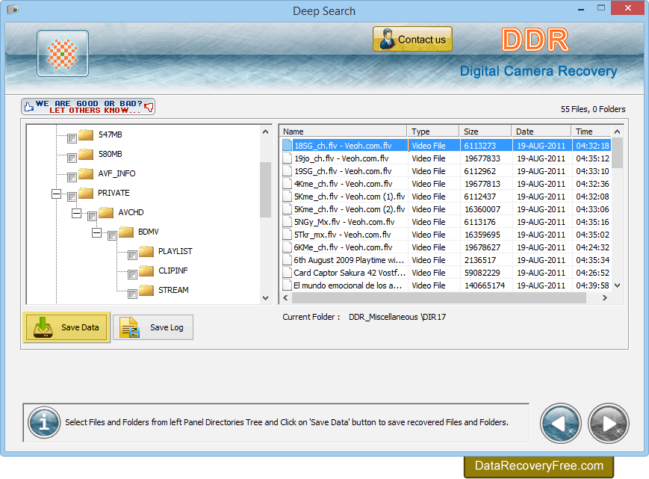Viewport: 649px width, 479px height.
Task: Select the BDMV folder icon
Action: pos(125,232)
